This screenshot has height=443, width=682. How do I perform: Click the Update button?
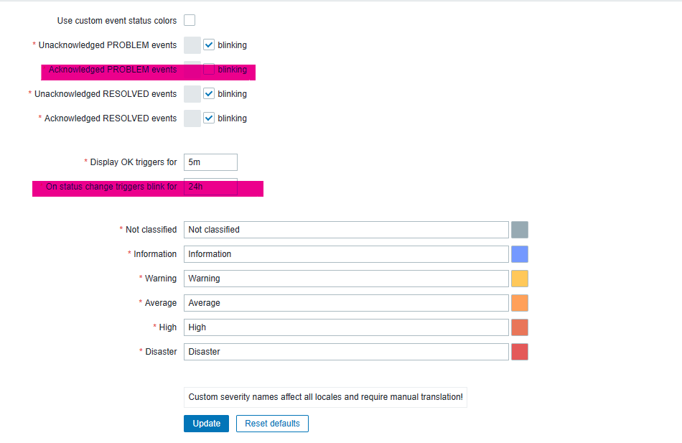206,424
